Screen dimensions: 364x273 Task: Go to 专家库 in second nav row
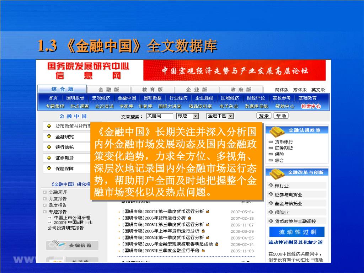click(x=126, y=106)
